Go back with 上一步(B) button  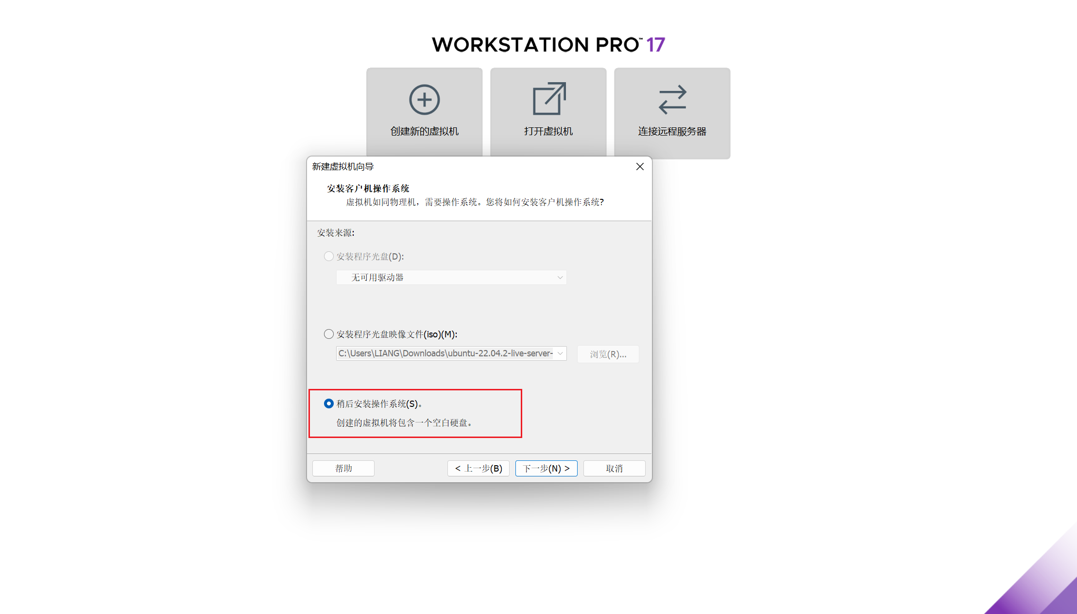[478, 468]
